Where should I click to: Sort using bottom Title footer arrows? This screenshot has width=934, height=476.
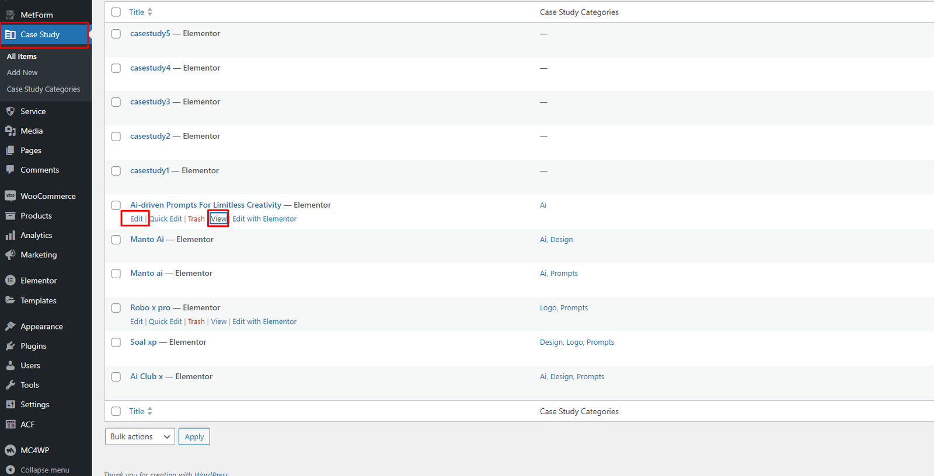(150, 411)
